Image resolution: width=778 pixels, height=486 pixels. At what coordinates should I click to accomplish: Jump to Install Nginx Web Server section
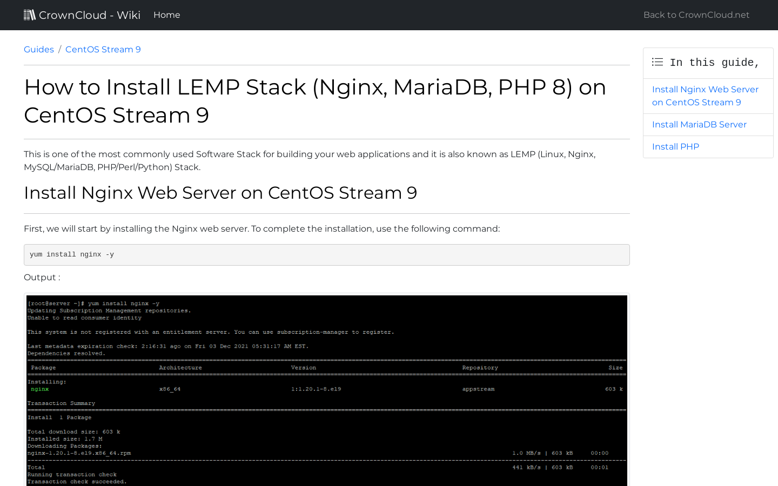708,96
